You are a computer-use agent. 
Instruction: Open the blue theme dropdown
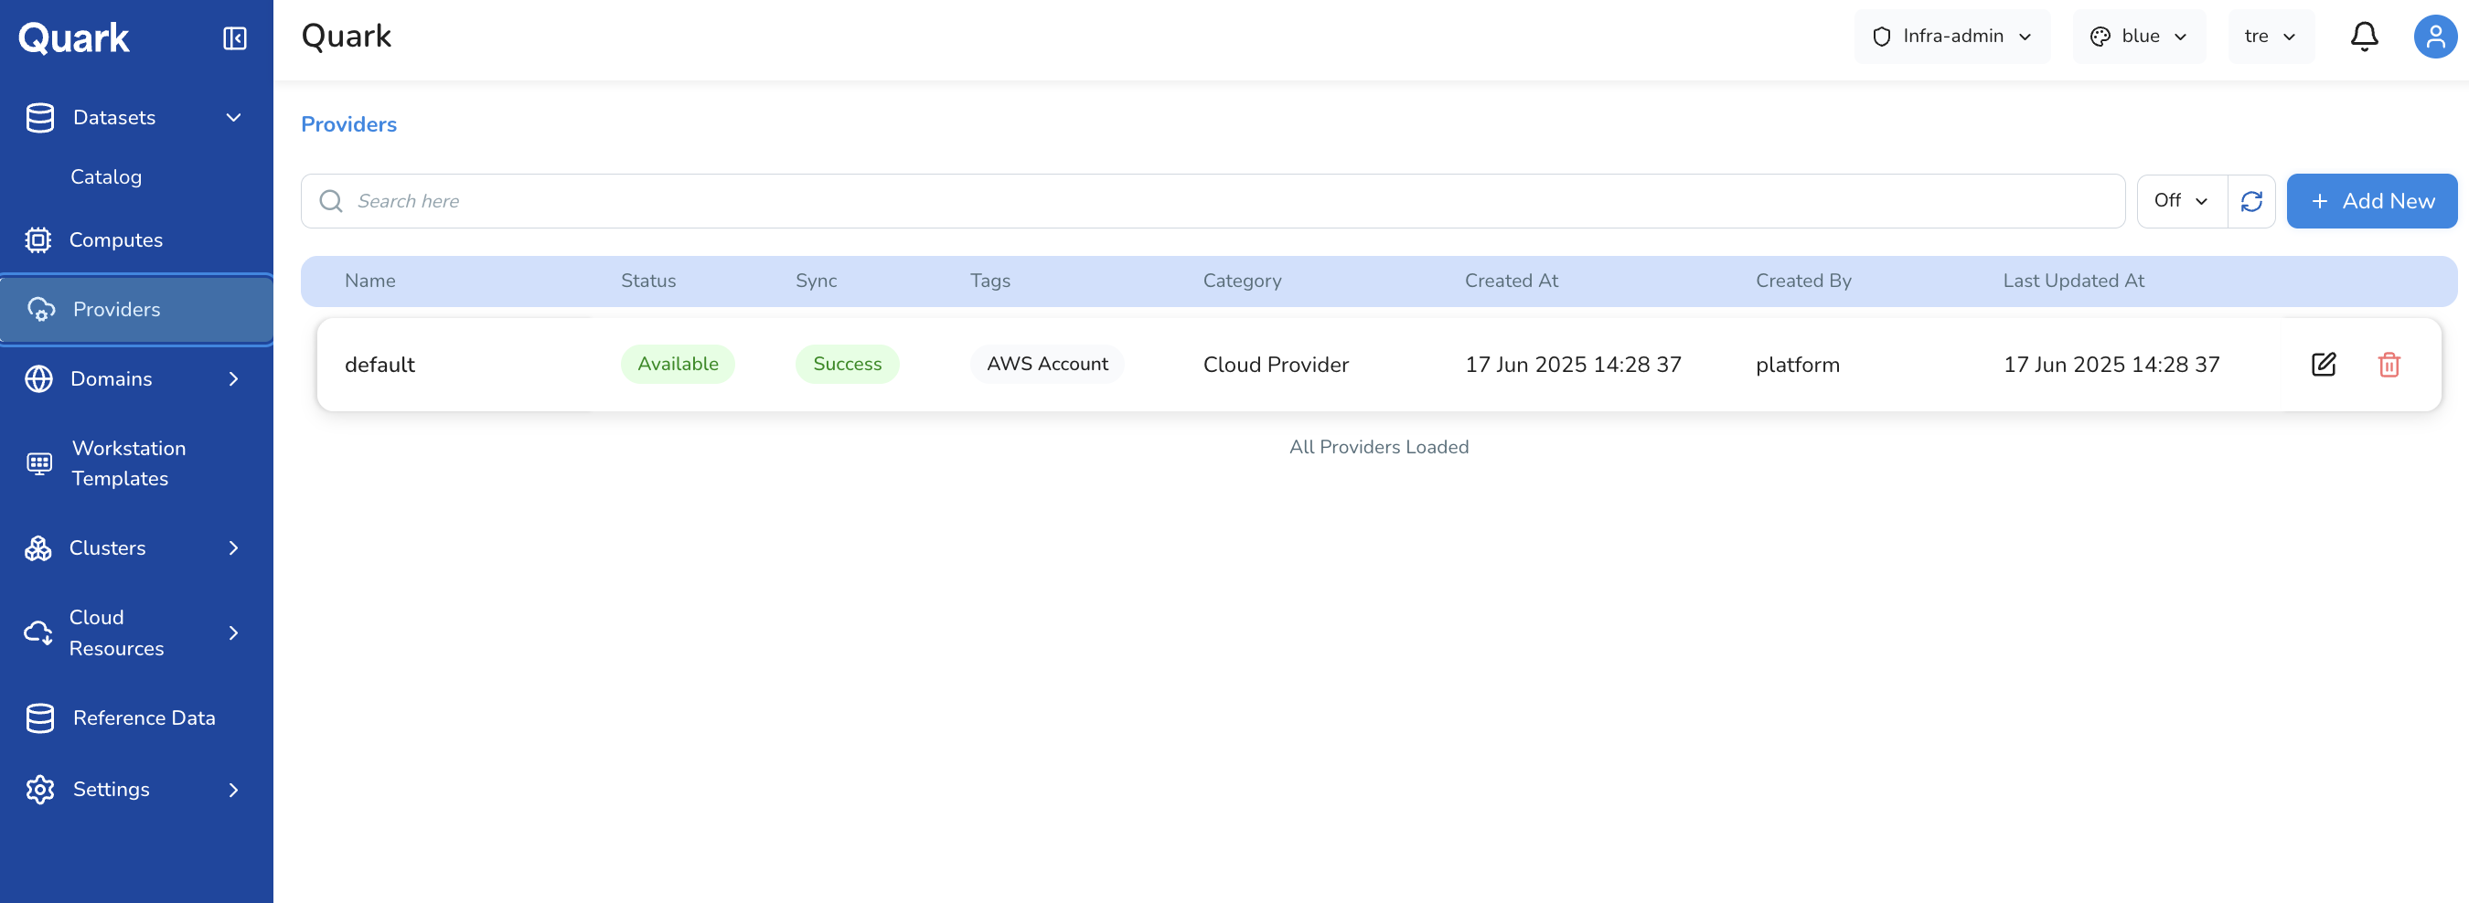2138,37
